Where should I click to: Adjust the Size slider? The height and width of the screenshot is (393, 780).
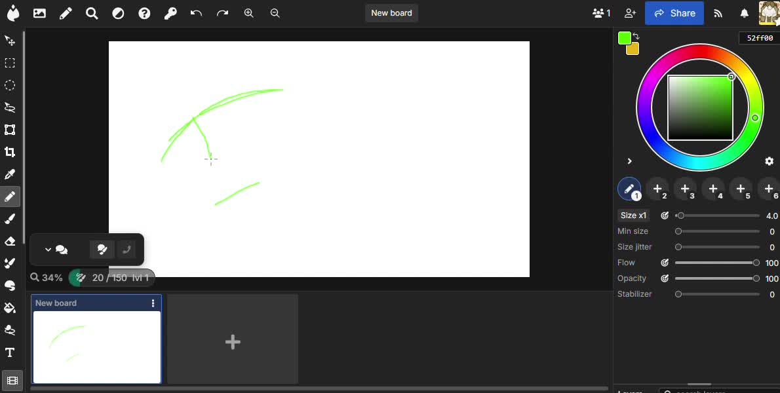tap(717, 215)
